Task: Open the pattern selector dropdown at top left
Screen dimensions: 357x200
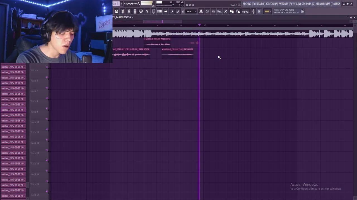Action: [x=116, y=4]
